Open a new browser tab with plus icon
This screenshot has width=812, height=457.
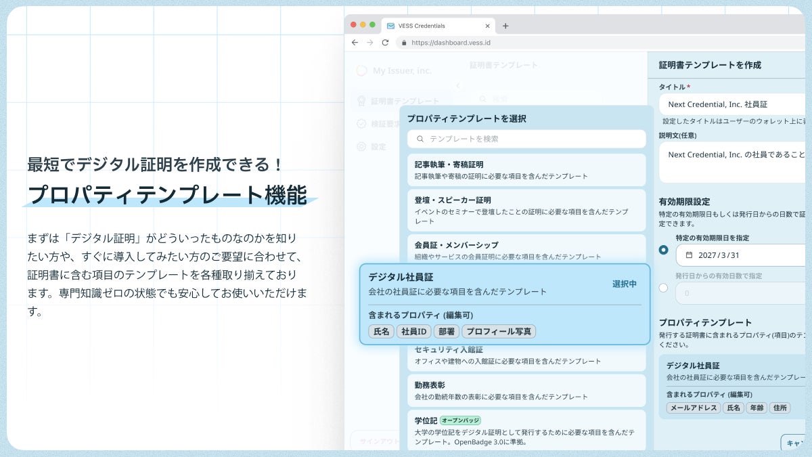505,26
